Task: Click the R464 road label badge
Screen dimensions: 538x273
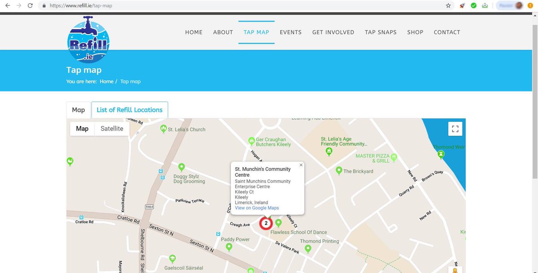Action: click(150, 207)
